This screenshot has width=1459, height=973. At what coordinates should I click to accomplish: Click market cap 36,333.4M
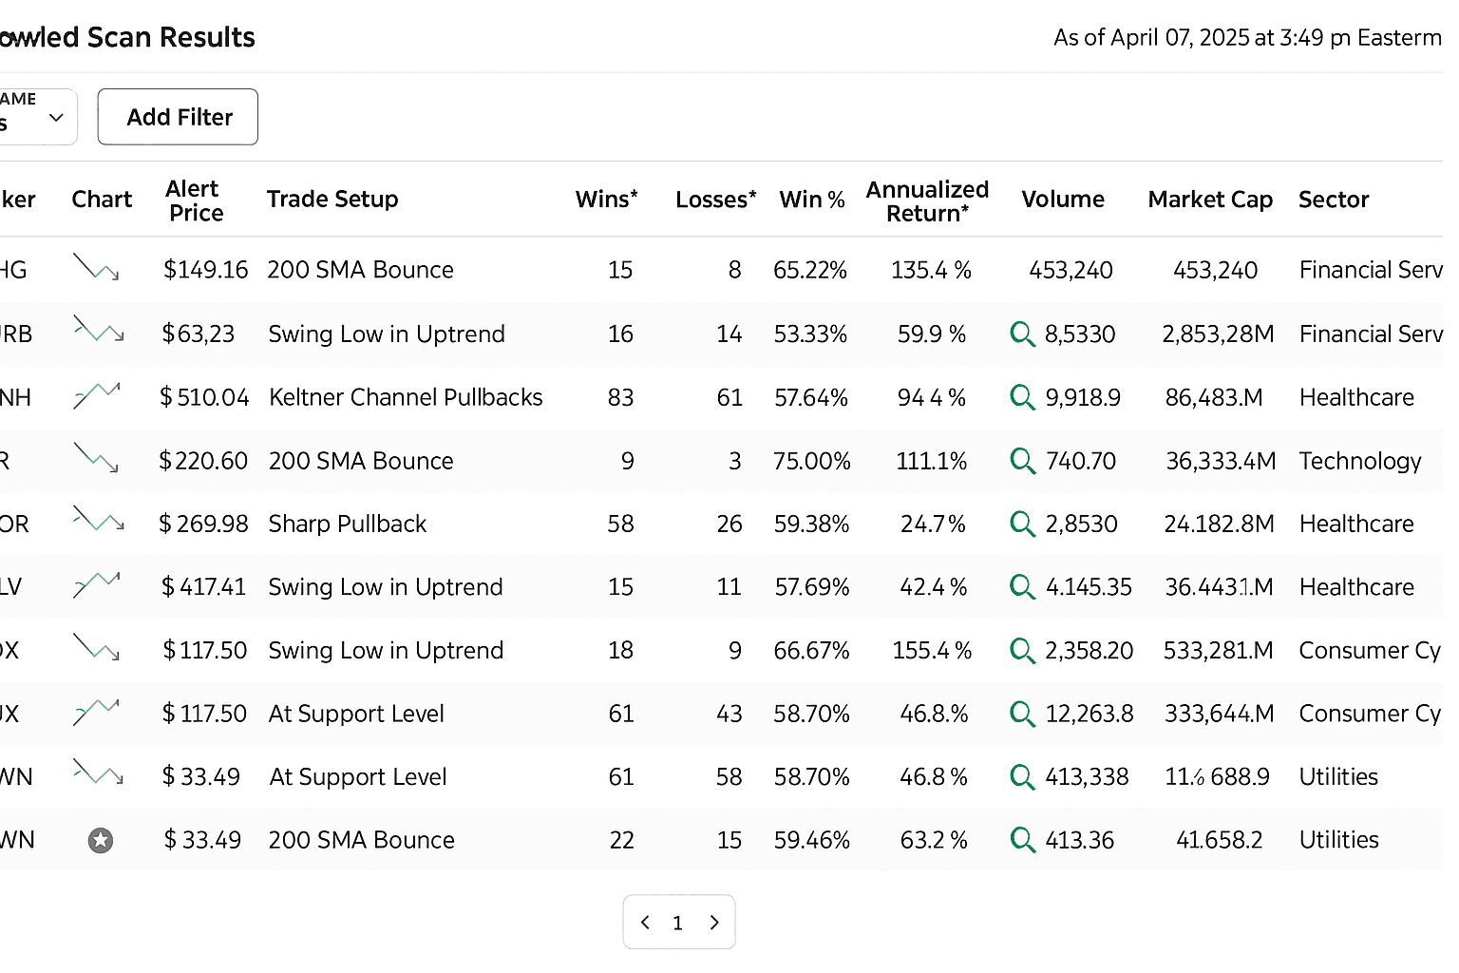(1221, 461)
